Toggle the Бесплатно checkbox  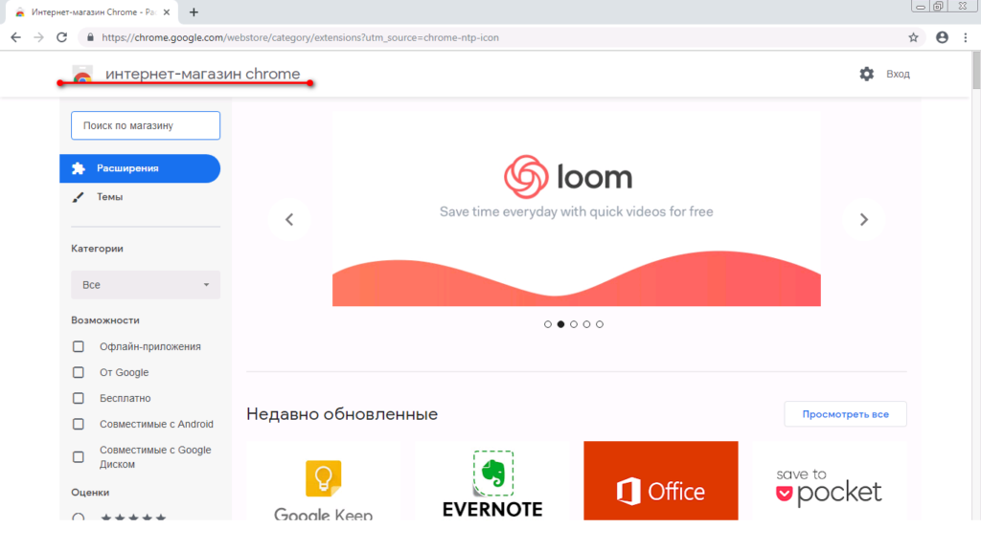pyautogui.click(x=80, y=398)
